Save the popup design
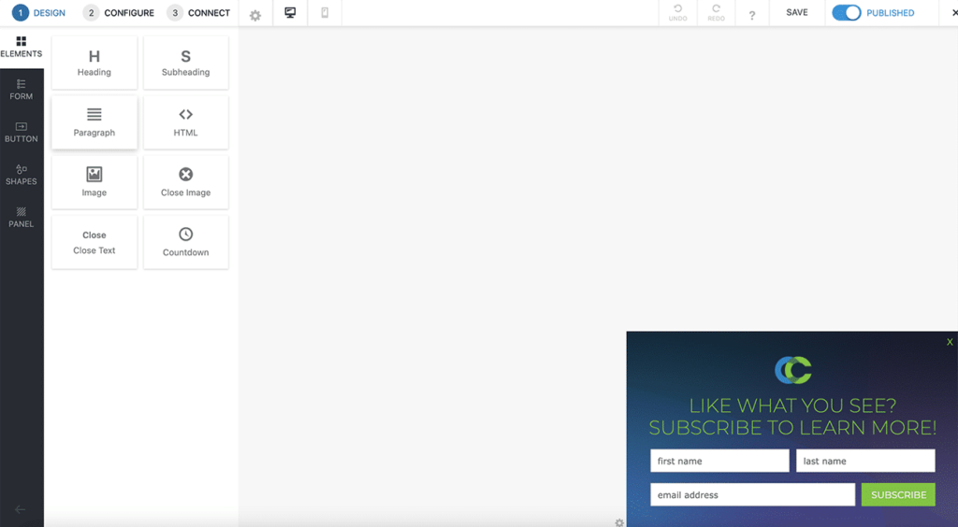Screen dimensions: 958x527 click(x=797, y=13)
